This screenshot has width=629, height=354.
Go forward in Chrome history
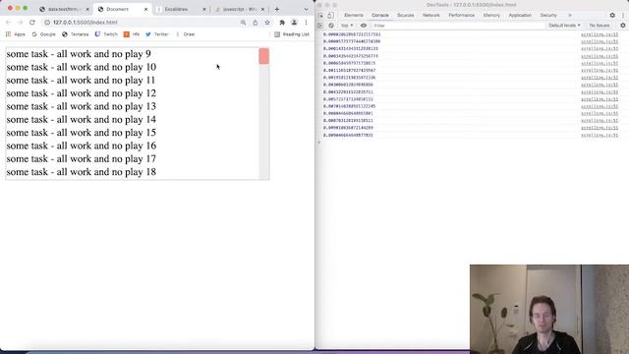pyautogui.click(x=20, y=23)
